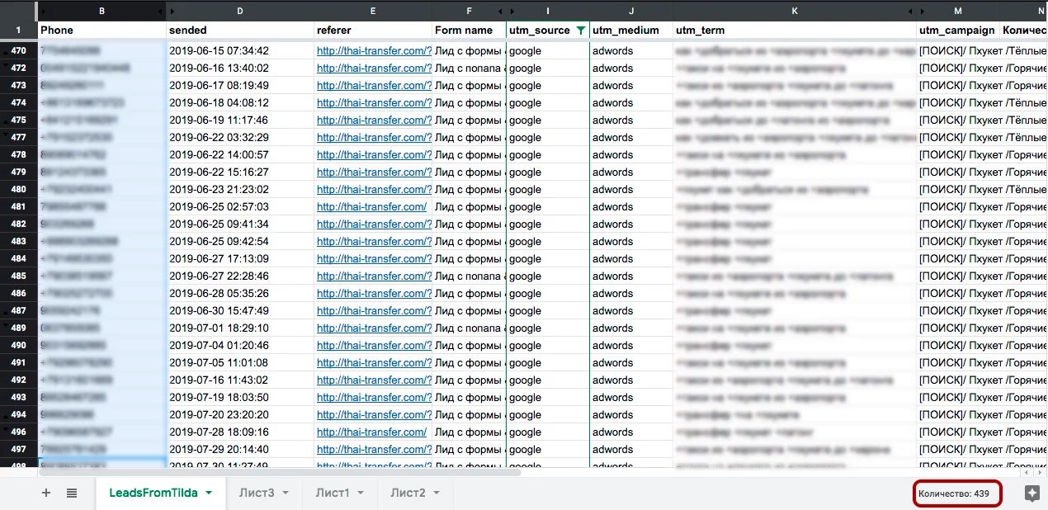Select column J header
This screenshot has height=510, width=1048.
pos(631,11)
